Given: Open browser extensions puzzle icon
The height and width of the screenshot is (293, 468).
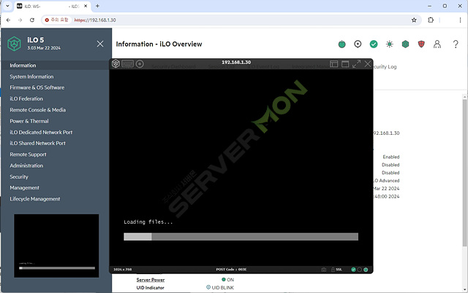Looking at the screenshot, I should pos(431,20).
